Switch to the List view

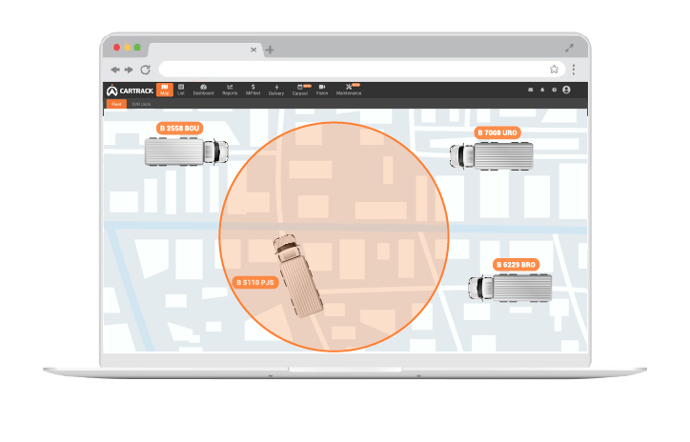181,90
